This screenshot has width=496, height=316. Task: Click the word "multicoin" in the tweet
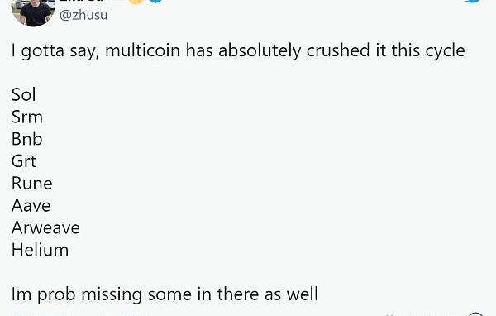pyautogui.click(x=143, y=50)
